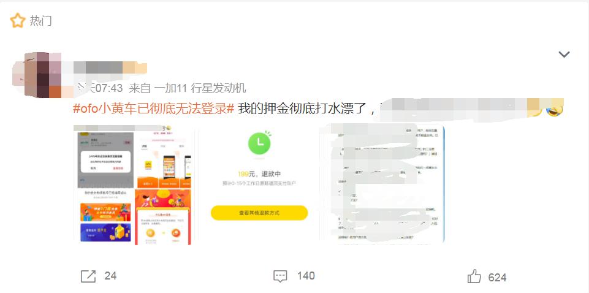Click the green clock icon in refund image

click(x=260, y=142)
